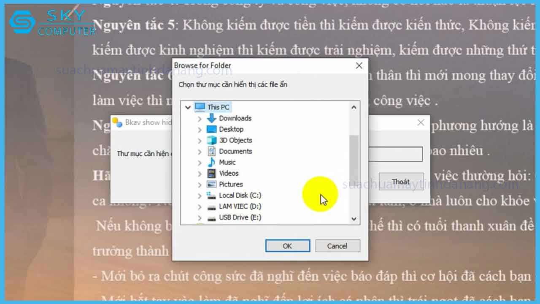The height and width of the screenshot is (304, 540).
Task: Select the 3D Objects folder
Action: tap(235, 140)
